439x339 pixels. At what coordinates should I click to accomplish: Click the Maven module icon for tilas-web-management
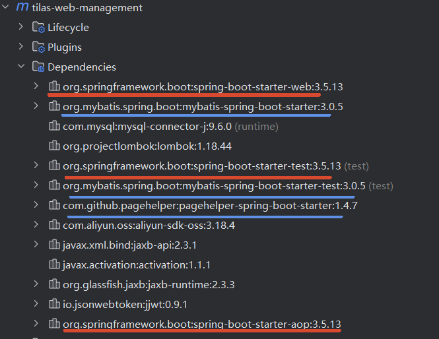click(x=22, y=7)
